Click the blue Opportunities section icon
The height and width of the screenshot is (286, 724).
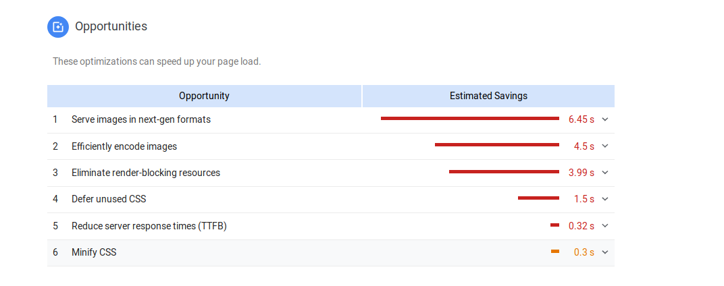[x=58, y=27]
